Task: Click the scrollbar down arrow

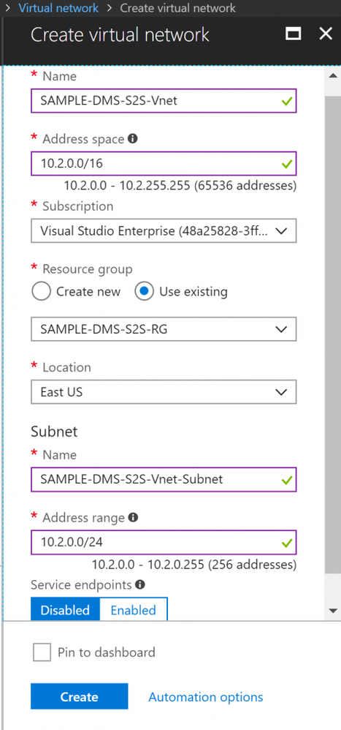Action: (333, 610)
